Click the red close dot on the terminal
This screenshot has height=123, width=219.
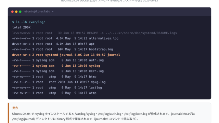(12, 12)
